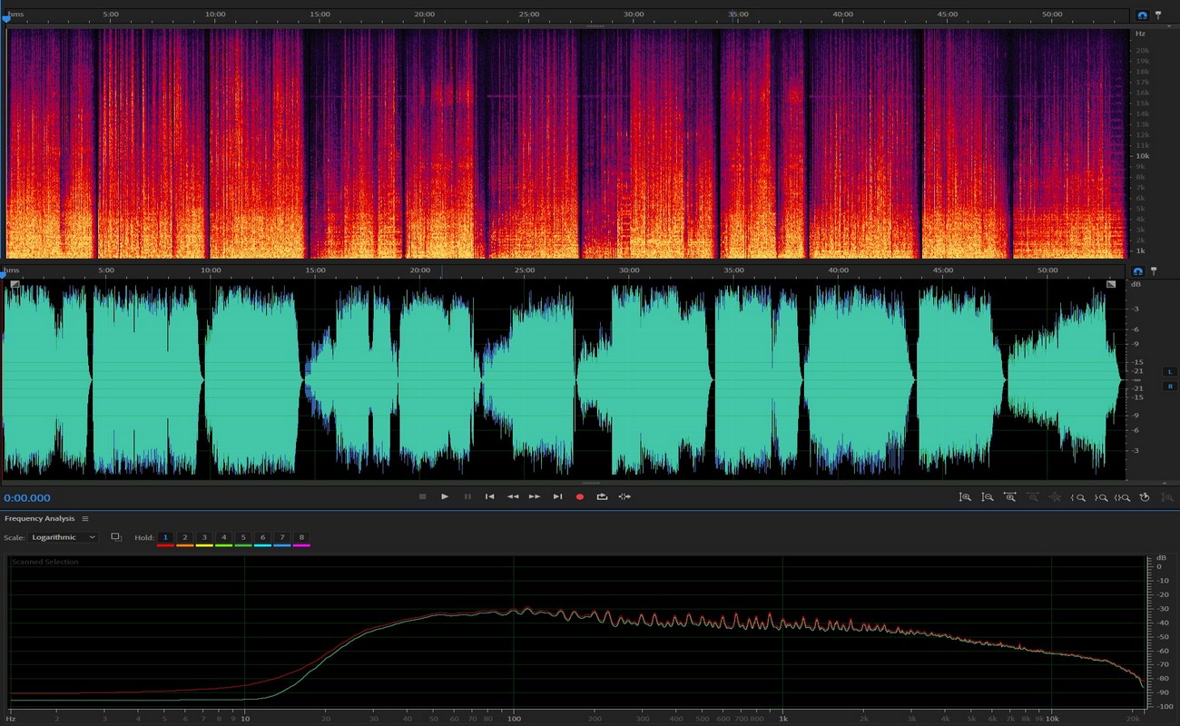Open the Scale Logarithmic dropdown
This screenshot has width=1180, height=726.
coord(63,537)
